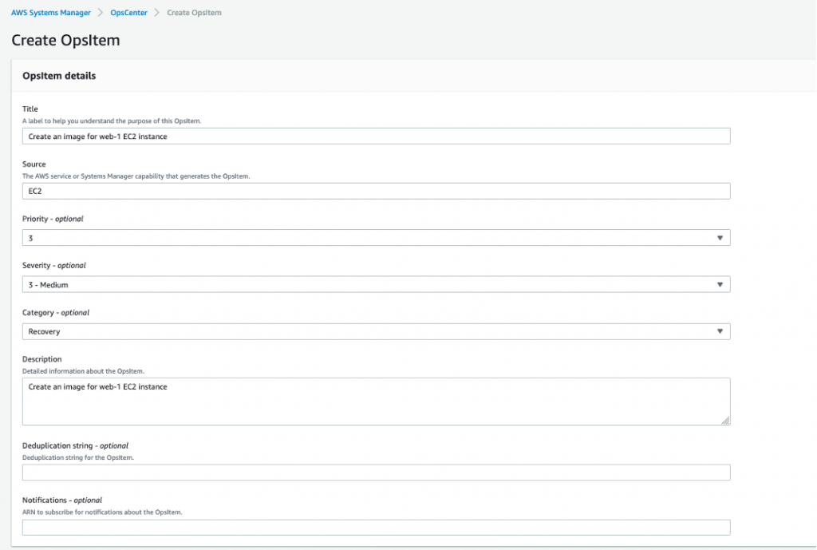Open the Category dropdown showing Recovery
This screenshot has width=817, height=550.
(x=719, y=330)
